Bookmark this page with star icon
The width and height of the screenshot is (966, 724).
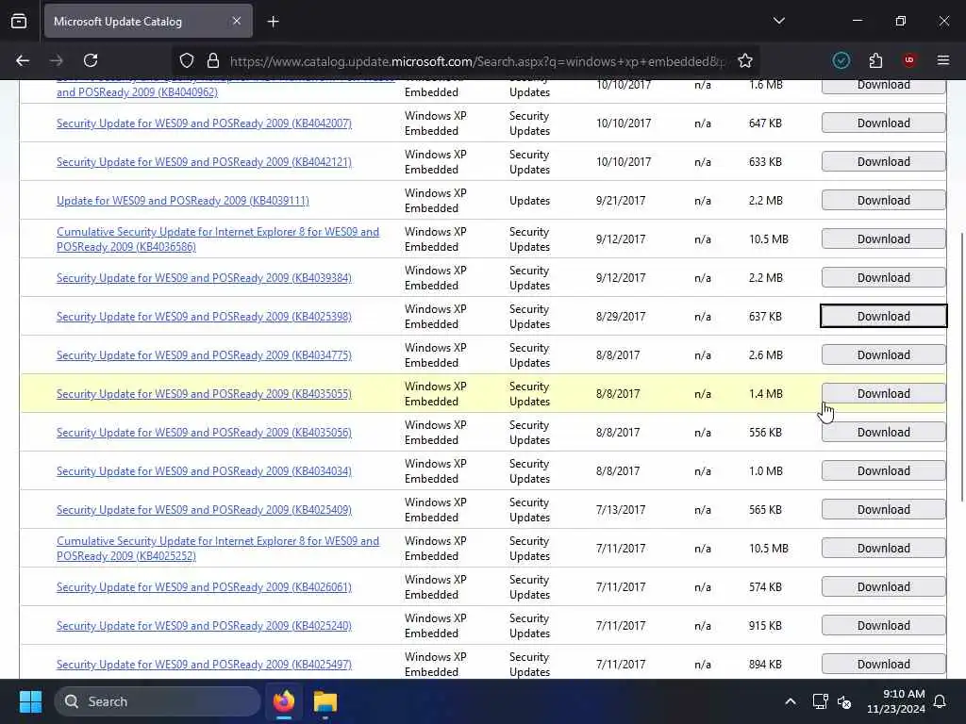[x=745, y=60]
